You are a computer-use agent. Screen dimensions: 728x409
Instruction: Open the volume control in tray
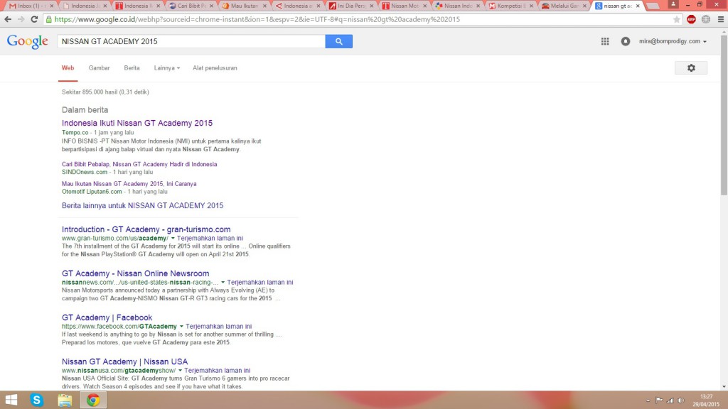[x=681, y=400]
